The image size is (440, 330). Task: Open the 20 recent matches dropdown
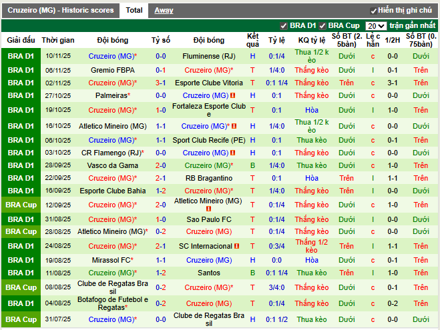click(x=376, y=26)
